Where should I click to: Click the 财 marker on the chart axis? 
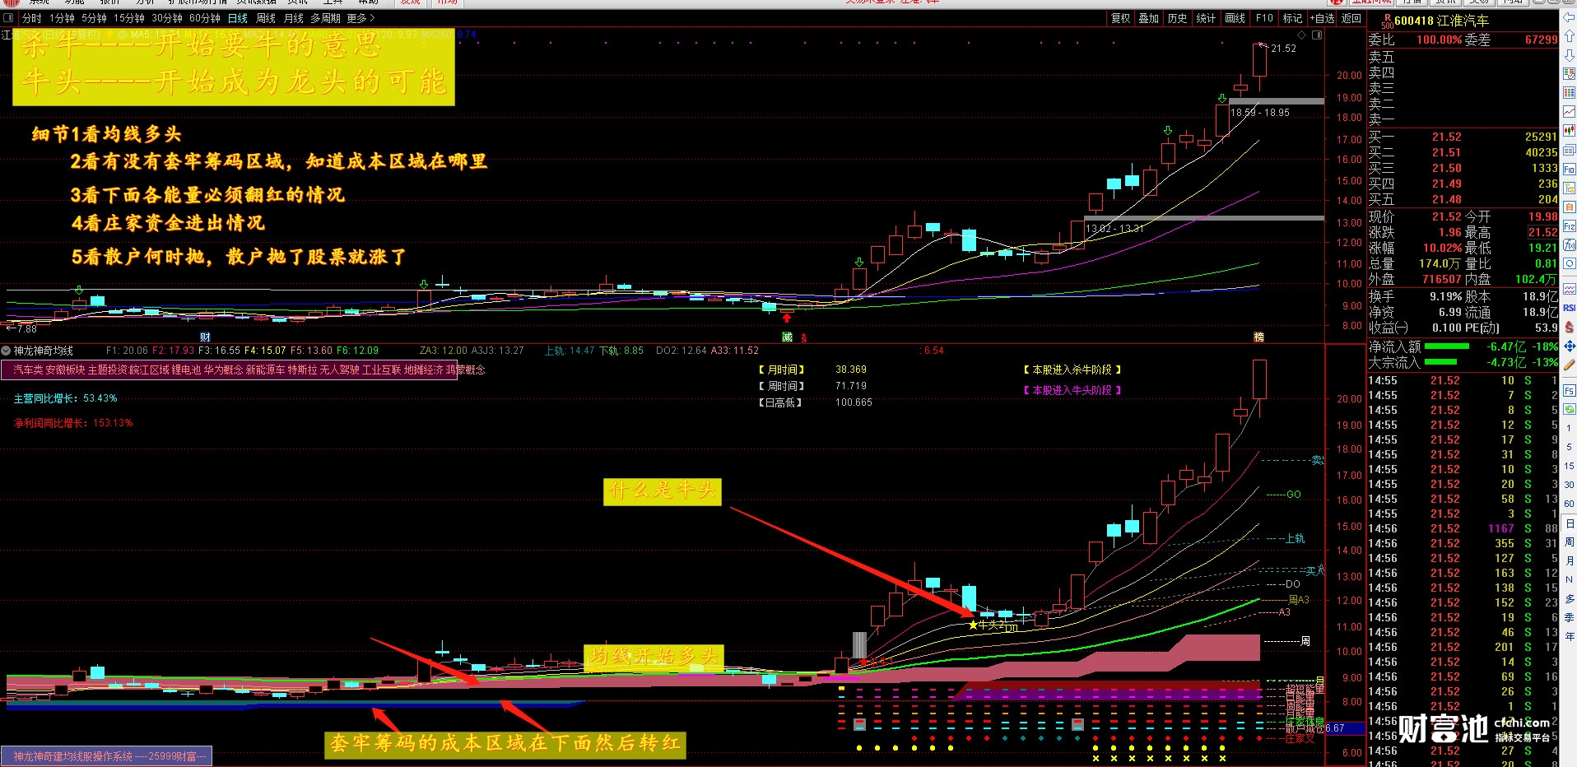(x=205, y=337)
